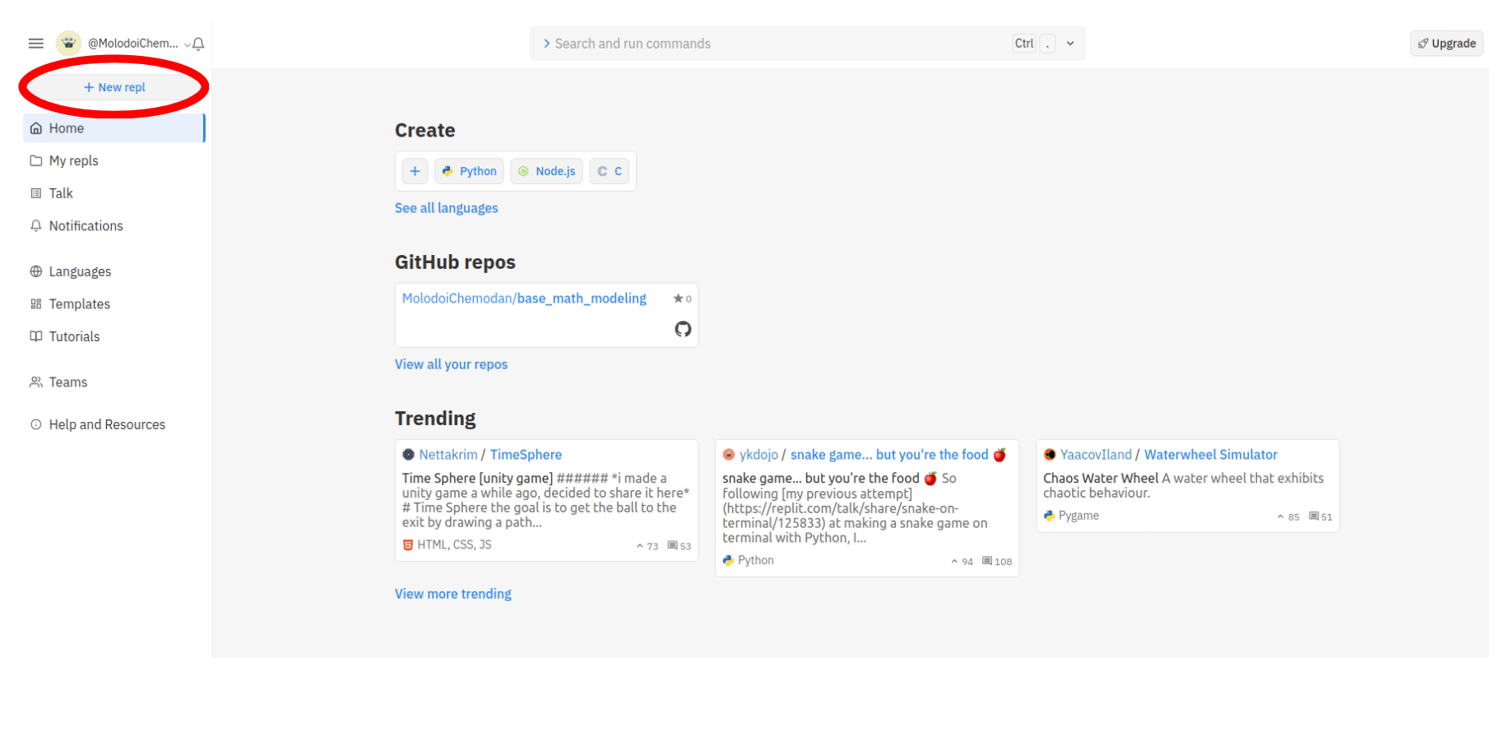The height and width of the screenshot is (741, 1489).
Task: Open Help and Resources
Action: coord(114,424)
